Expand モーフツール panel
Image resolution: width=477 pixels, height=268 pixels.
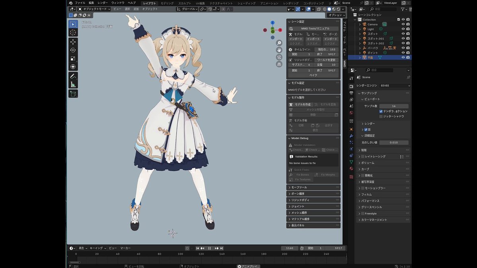[x=313, y=187]
